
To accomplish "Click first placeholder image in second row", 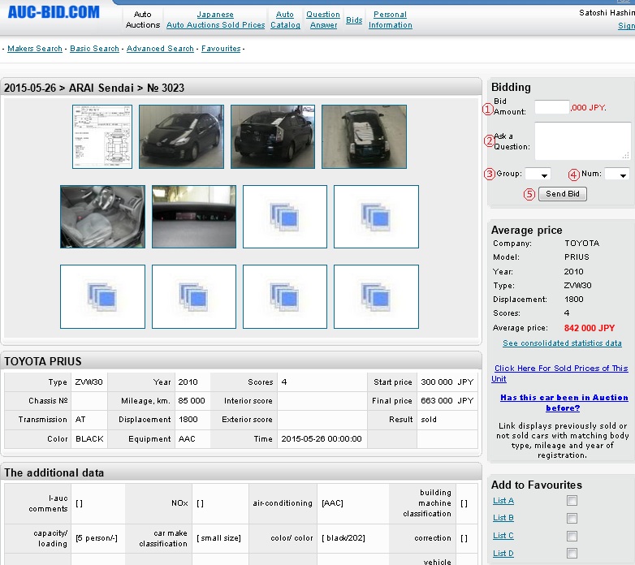I will pyautogui.click(x=285, y=217).
